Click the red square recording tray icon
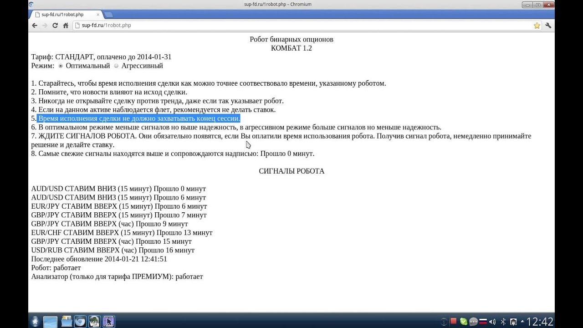This screenshot has width=583, height=328. 454,322
